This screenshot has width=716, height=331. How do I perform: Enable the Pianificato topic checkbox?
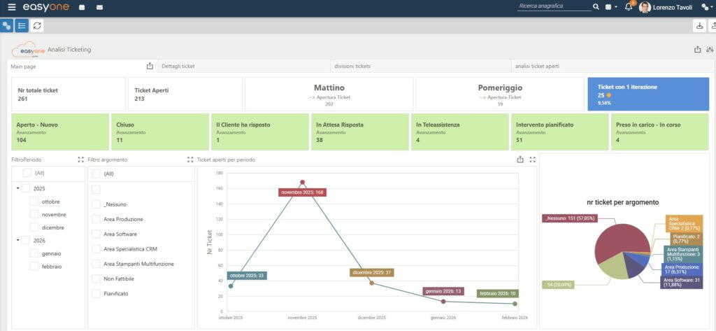[x=96, y=293]
